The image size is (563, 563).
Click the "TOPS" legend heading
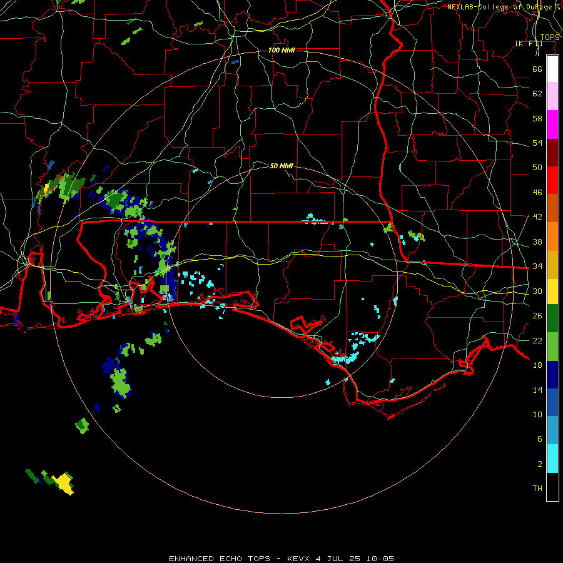pyautogui.click(x=550, y=38)
